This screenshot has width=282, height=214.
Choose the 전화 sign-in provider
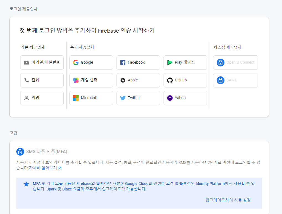coord(42,80)
